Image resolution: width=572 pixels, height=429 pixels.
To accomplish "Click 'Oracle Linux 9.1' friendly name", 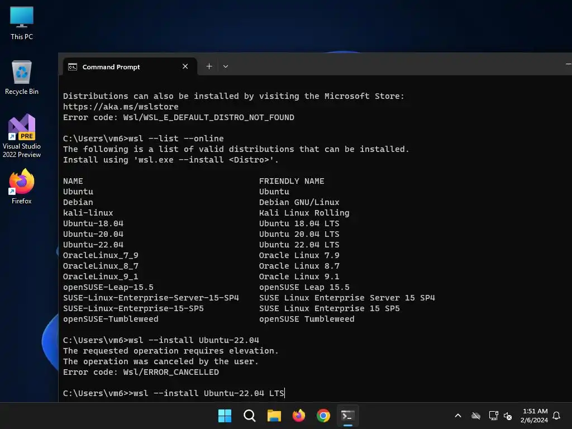I will (299, 276).
